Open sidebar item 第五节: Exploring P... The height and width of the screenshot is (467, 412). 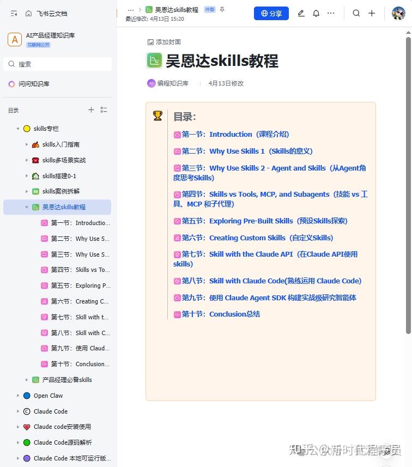[x=81, y=286]
